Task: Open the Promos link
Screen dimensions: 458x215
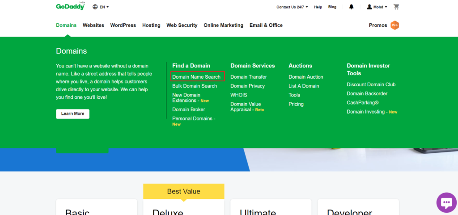Action: coord(378,25)
